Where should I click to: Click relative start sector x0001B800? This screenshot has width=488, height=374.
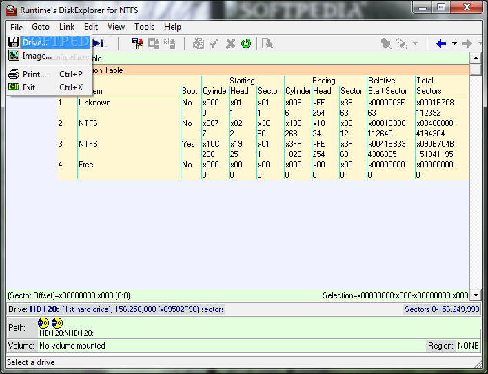[387, 123]
